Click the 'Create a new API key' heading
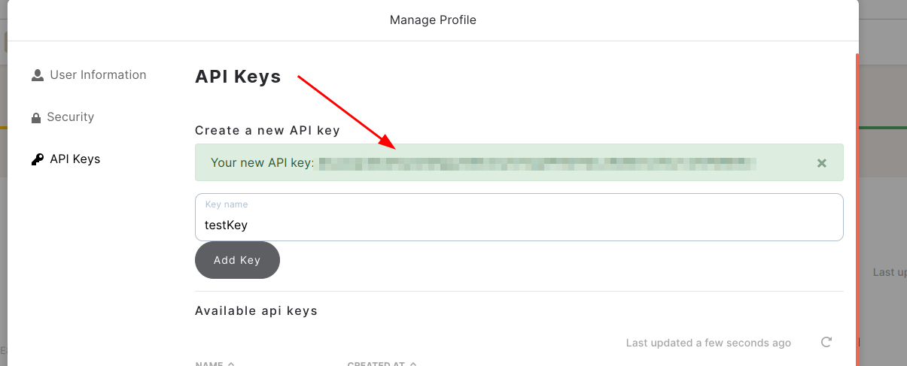Image resolution: width=907 pixels, height=366 pixels. pos(267,131)
